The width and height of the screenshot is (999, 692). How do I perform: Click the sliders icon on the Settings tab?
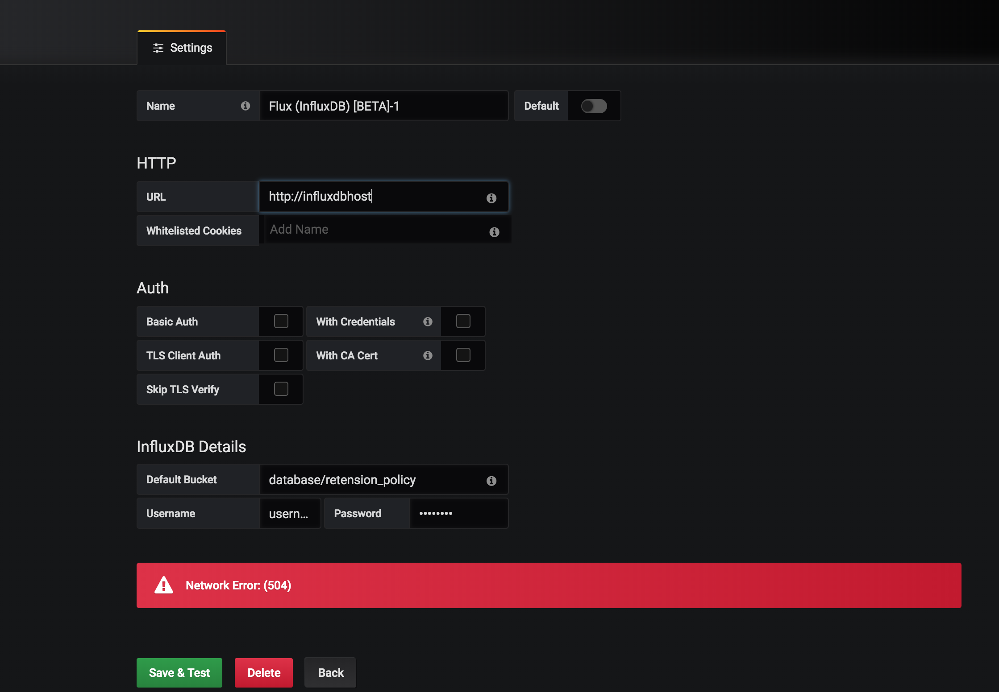click(158, 47)
